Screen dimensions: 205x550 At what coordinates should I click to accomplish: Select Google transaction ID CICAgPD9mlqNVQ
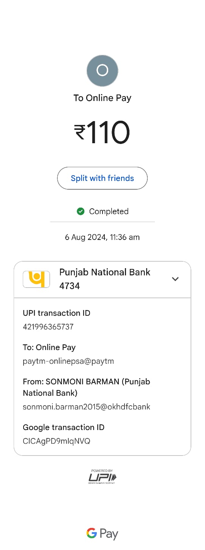pyautogui.click(x=57, y=441)
